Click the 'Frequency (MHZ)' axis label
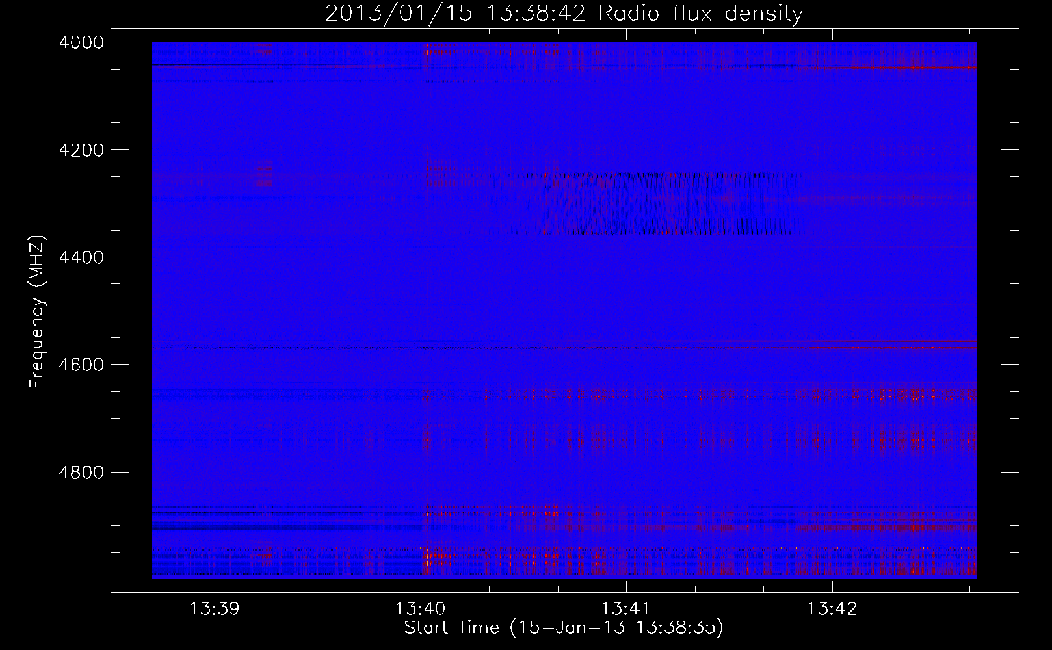1052x650 pixels. (38, 312)
